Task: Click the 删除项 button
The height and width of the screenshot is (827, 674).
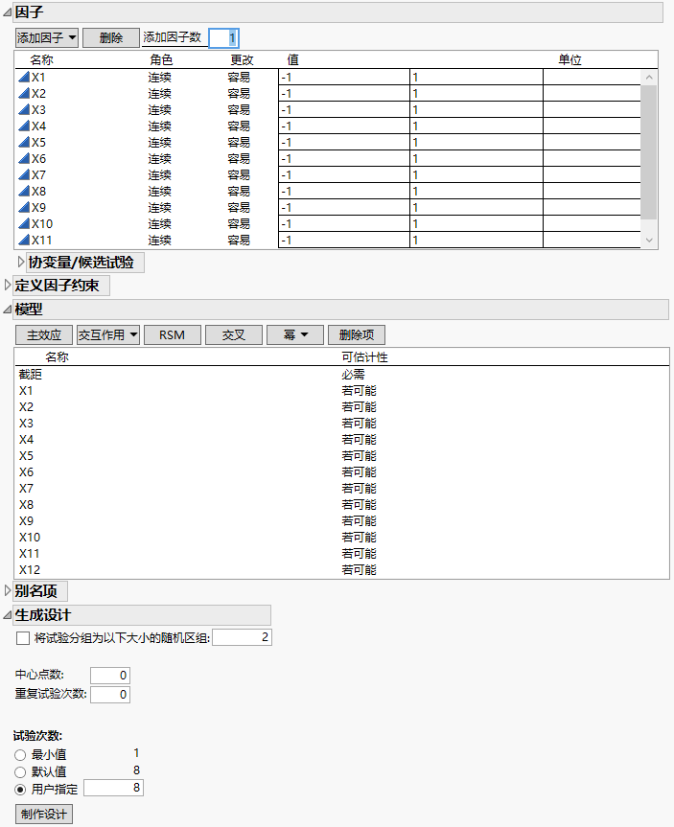Action: point(357,334)
